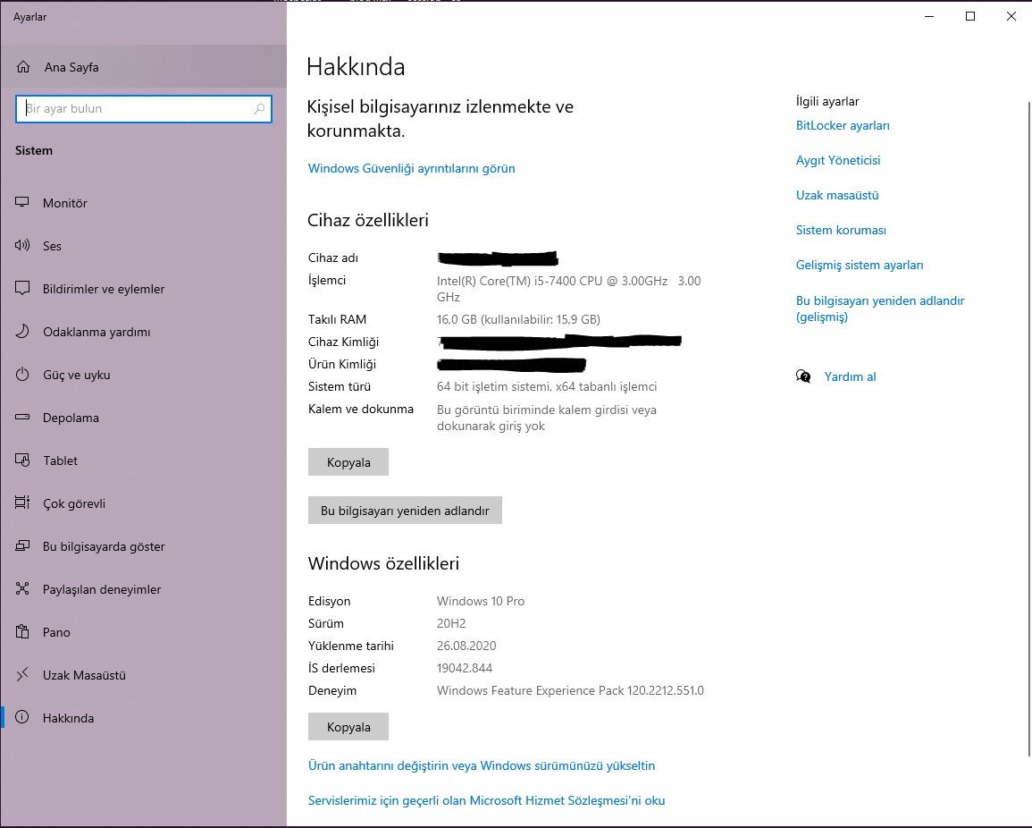1032x828 pixels.
Task: Select Pano in the sidebar
Action: click(144, 631)
